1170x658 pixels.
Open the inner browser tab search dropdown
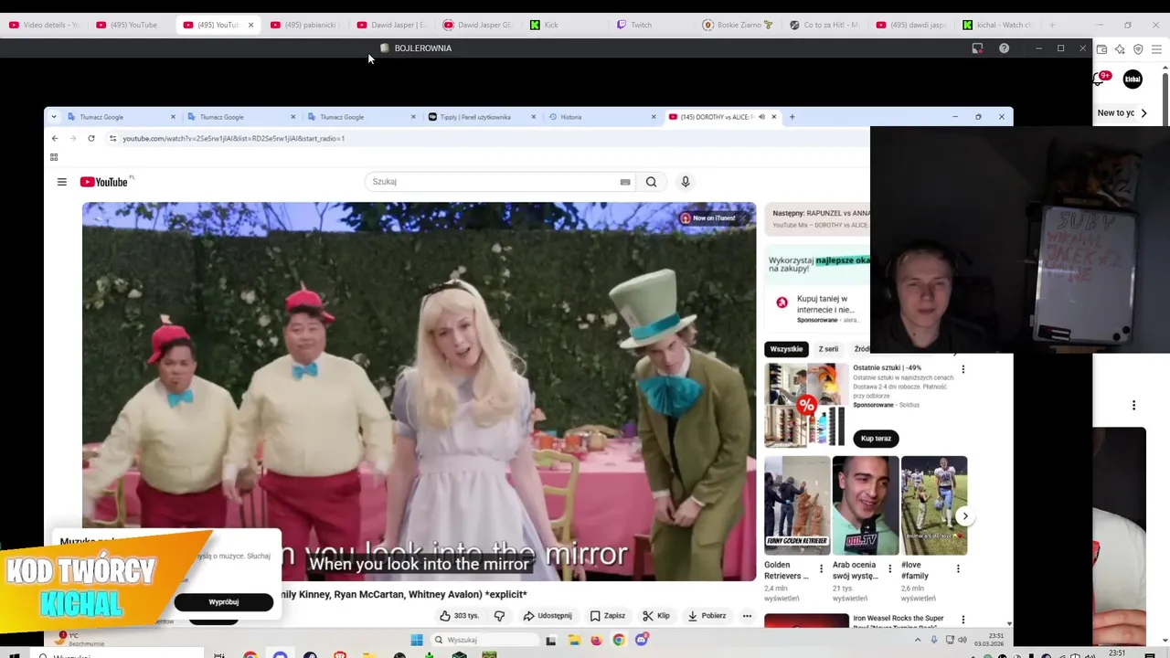click(x=53, y=117)
